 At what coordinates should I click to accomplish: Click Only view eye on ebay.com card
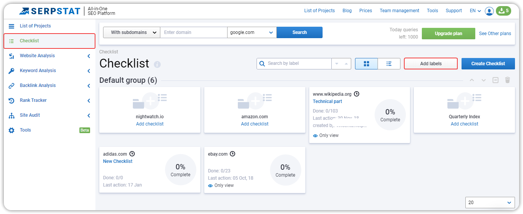(210, 185)
